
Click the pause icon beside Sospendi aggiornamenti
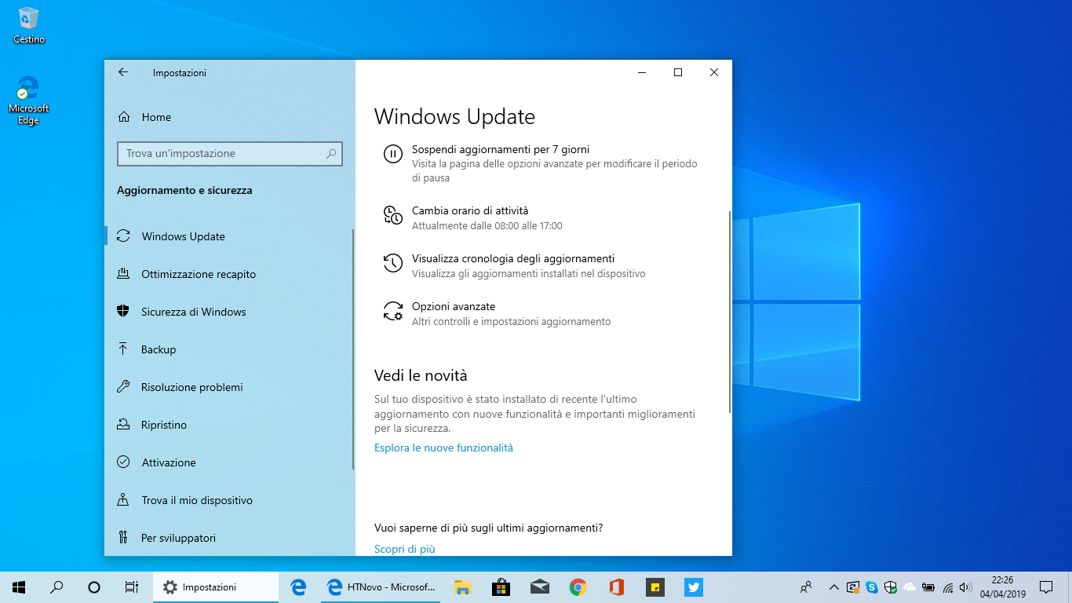[x=392, y=154]
